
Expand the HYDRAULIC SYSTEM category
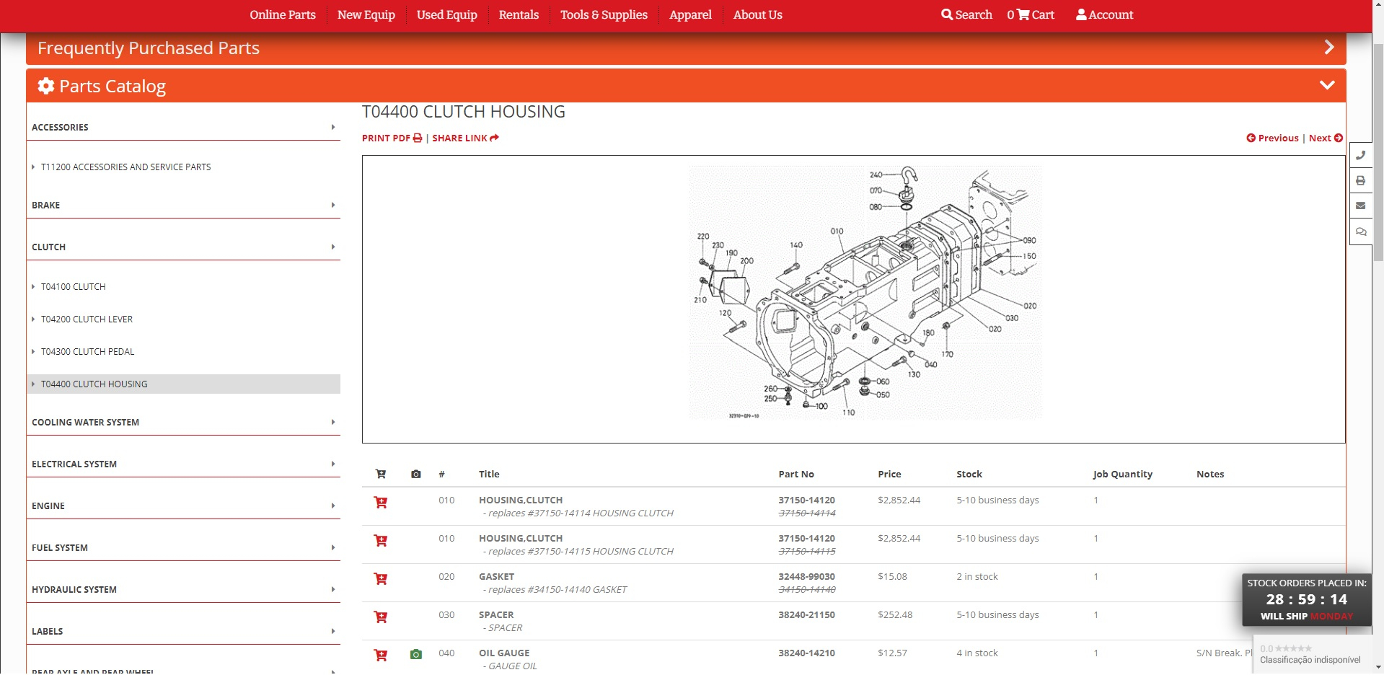(183, 590)
